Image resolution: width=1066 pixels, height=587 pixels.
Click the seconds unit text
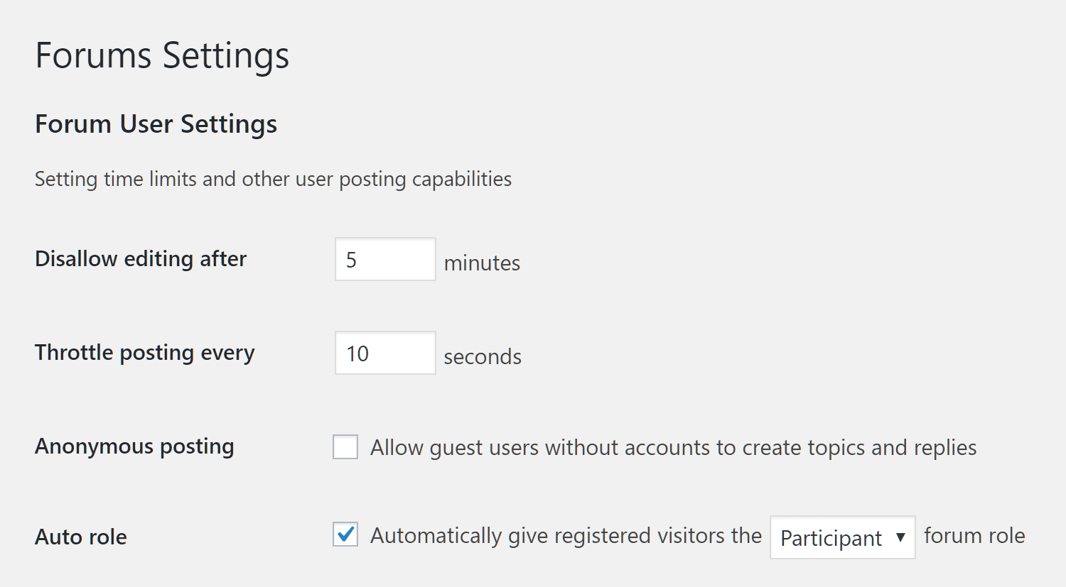tap(483, 357)
